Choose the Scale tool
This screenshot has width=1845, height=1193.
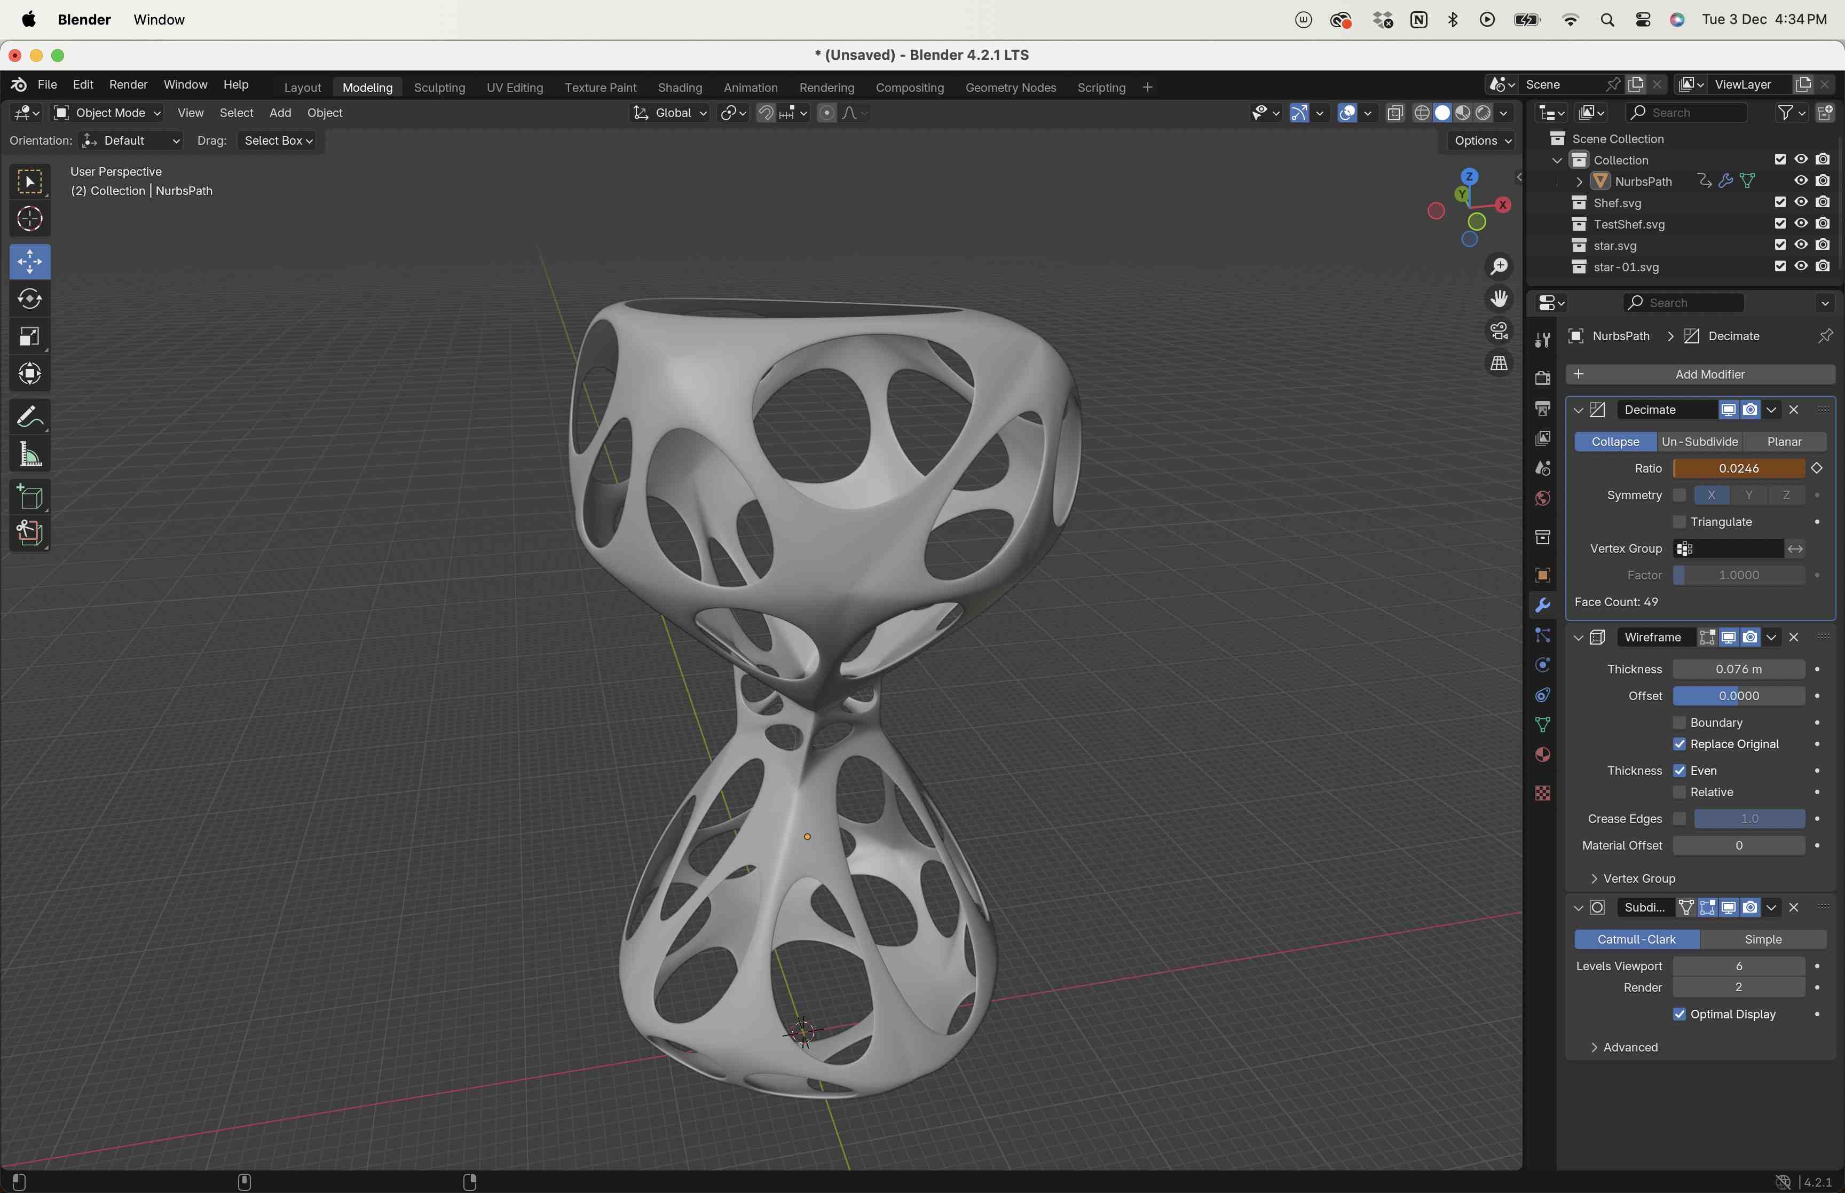[29, 336]
